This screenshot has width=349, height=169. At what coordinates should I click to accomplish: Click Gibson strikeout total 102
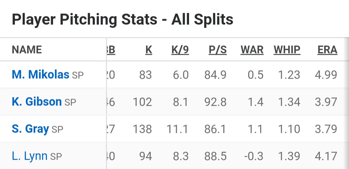tap(142, 102)
